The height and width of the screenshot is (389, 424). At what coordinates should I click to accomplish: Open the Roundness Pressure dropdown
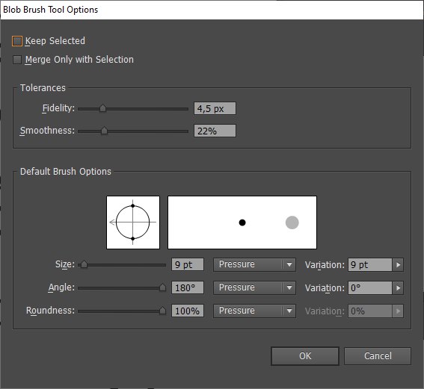254,311
